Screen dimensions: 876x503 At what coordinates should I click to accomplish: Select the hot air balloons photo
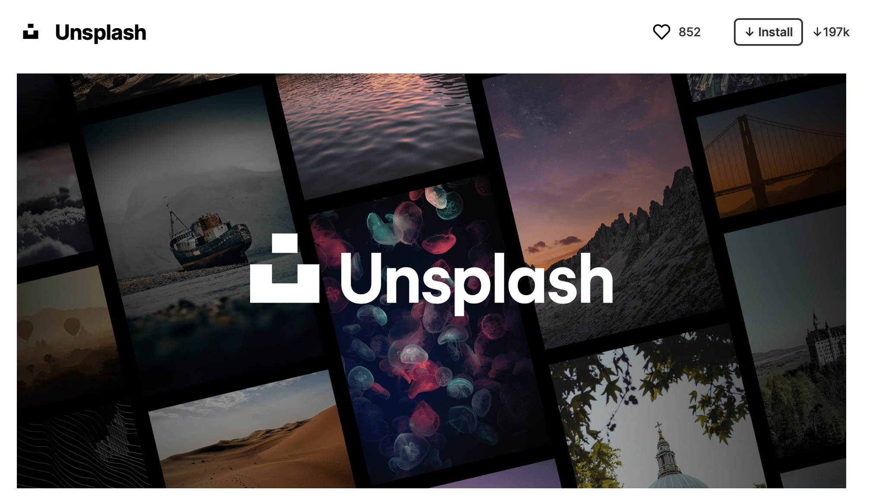tap(65, 337)
